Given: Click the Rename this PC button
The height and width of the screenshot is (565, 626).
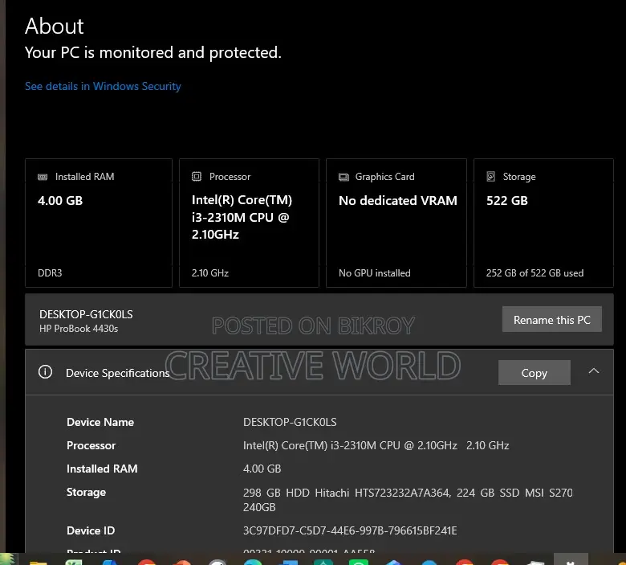Looking at the screenshot, I should point(551,320).
